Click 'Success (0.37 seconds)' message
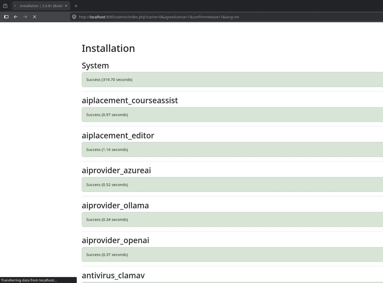 pyautogui.click(x=107, y=255)
